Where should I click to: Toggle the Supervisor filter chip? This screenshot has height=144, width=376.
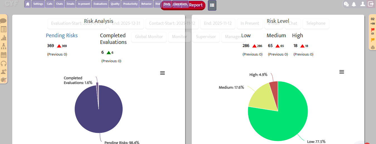[x=206, y=37]
